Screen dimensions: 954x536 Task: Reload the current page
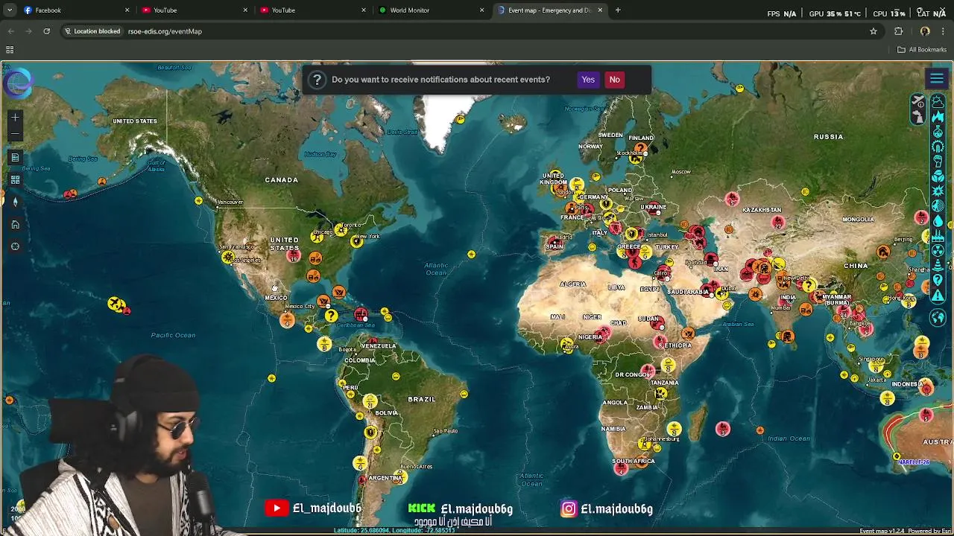coord(46,31)
